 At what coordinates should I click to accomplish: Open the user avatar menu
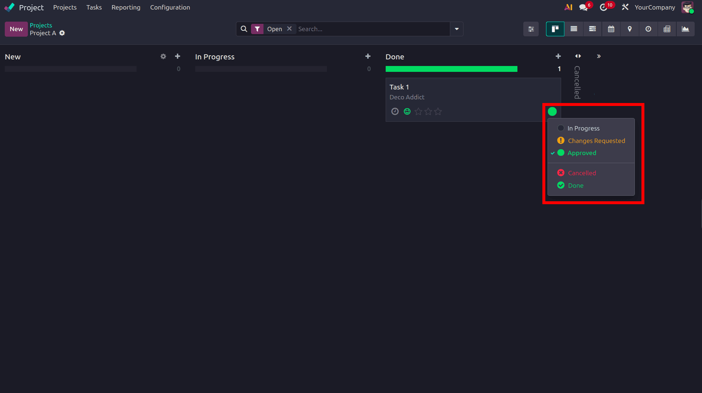coord(687,7)
